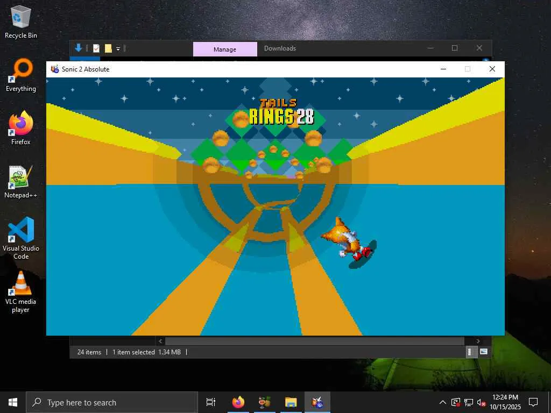This screenshot has width=551, height=413.
Task: Click the New folder icon in Explorer toolbar
Action: coord(108,48)
